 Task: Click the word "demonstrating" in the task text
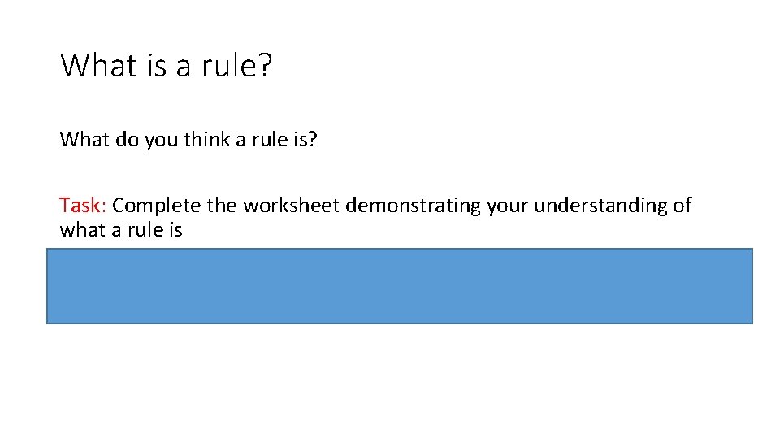[414, 206]
